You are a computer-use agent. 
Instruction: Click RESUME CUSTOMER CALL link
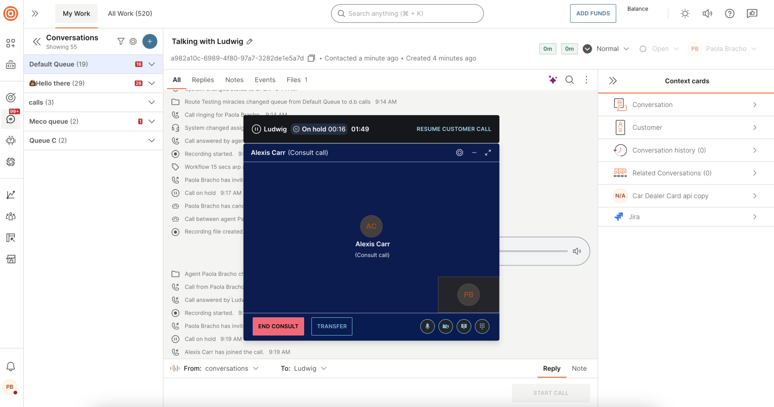(x=453, y=129)
